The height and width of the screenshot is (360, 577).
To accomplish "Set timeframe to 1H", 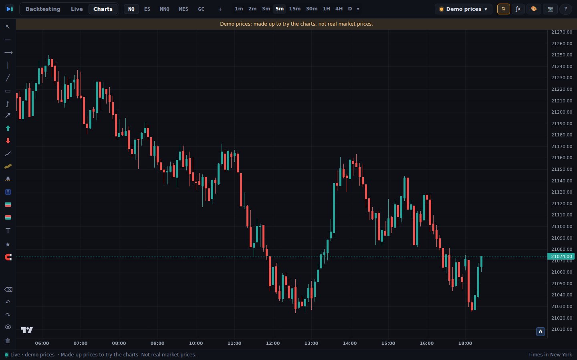I will pyautogui.click(x=327, y=9).
